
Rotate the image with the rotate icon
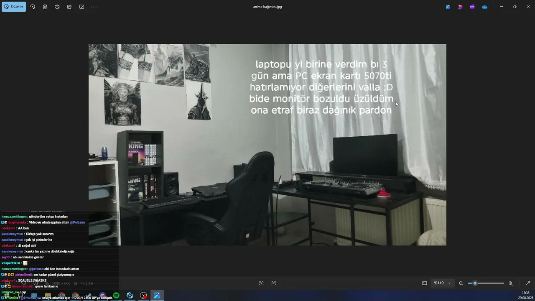[x=33, y=7]
